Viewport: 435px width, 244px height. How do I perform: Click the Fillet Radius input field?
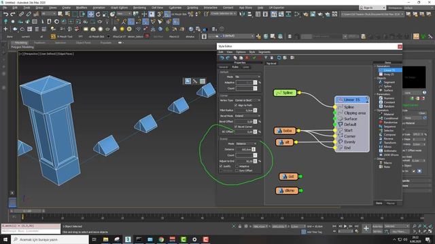click(x=244, y=110)
